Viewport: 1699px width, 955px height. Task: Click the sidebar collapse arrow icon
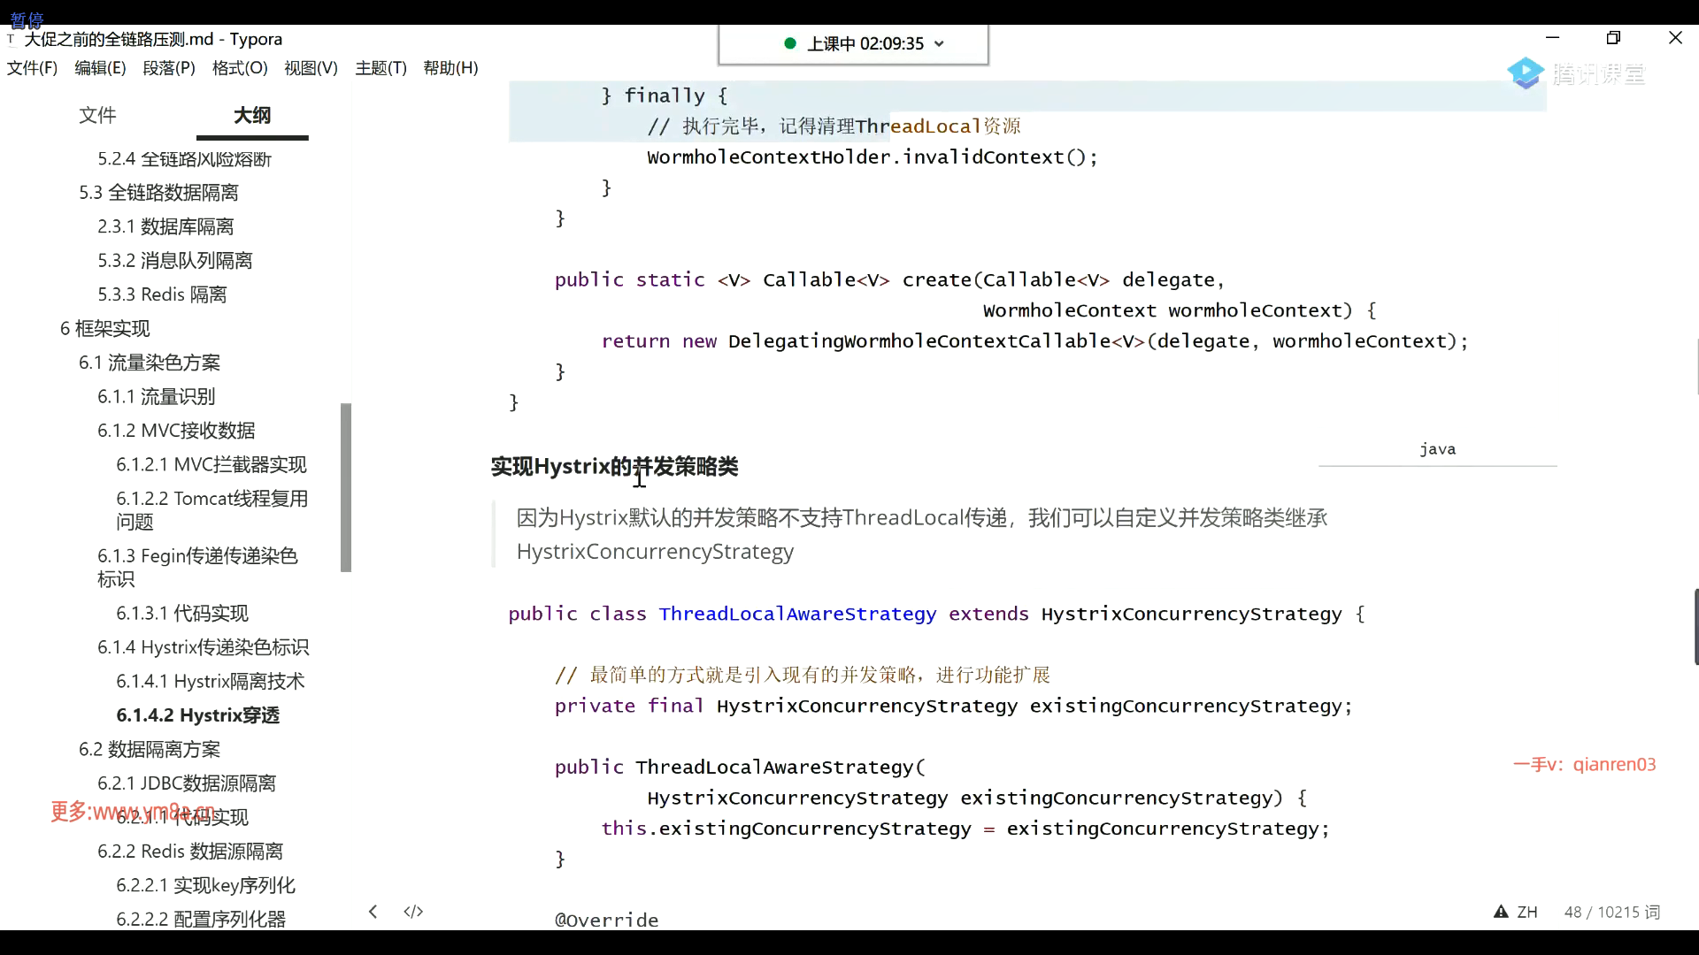pyautogui.click(x=373, y=912)
